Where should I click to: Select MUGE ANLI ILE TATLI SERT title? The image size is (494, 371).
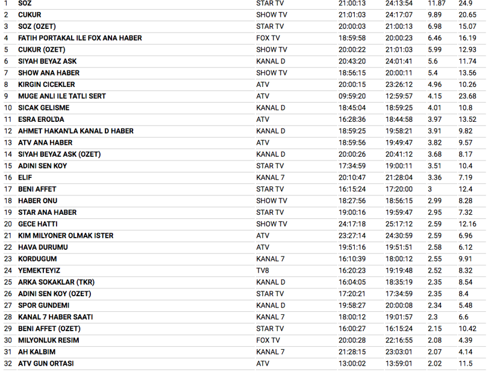point(61,96)
